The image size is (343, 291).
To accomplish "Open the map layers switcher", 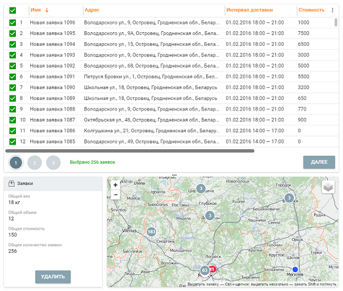I will pos(328,187).
